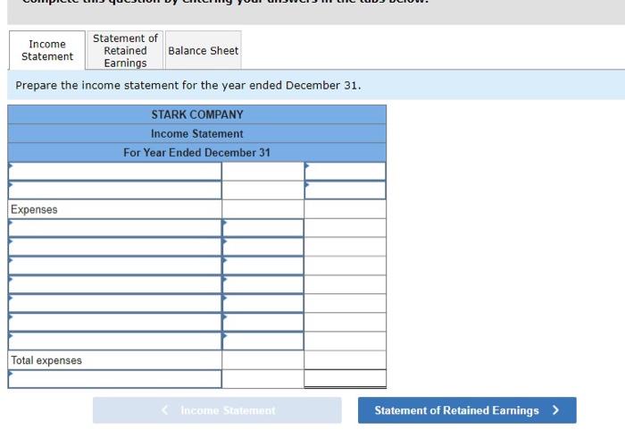The image size is (625, 430).
Task: Click the Total expenses right-column cell
Action: [x=346, y=359]
